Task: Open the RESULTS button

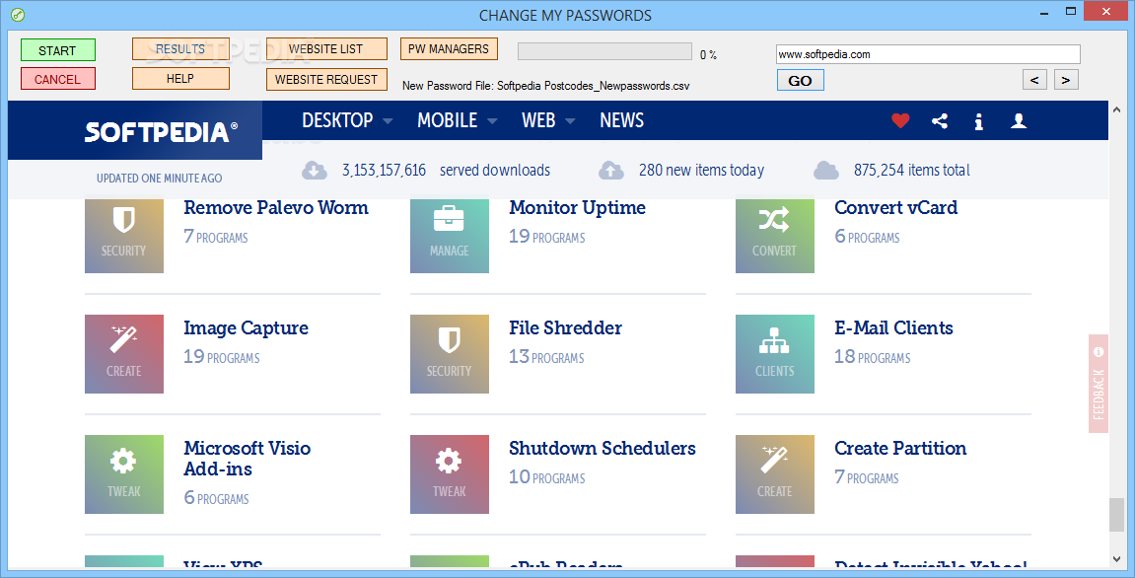Action: point(181,48)
